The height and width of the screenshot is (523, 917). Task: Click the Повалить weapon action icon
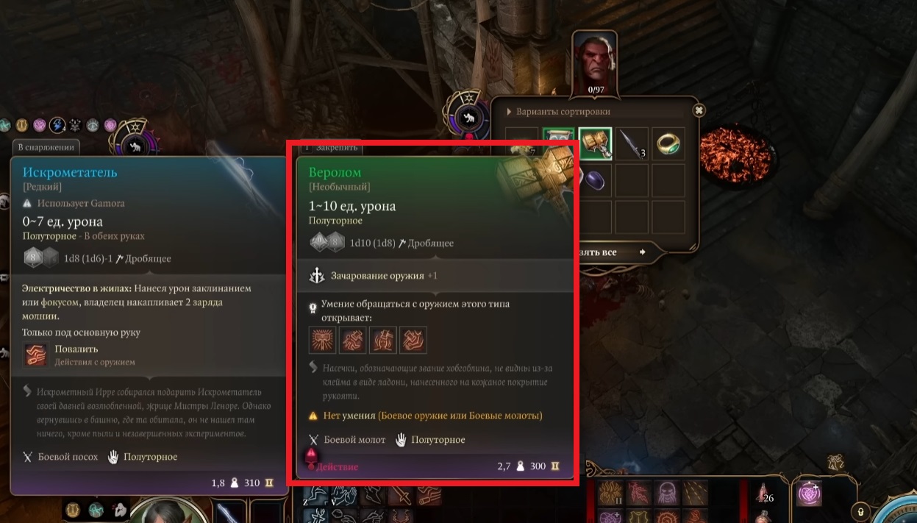35,355
